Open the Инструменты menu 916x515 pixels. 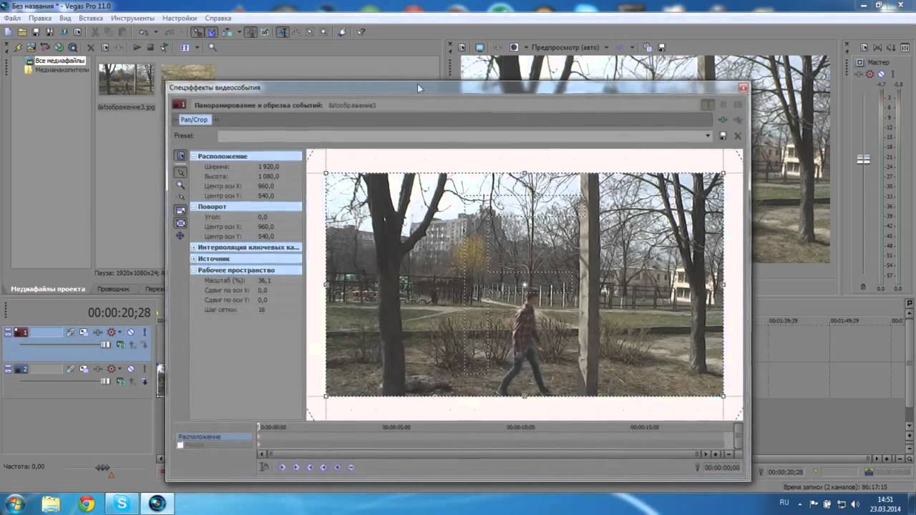(133, 18)
